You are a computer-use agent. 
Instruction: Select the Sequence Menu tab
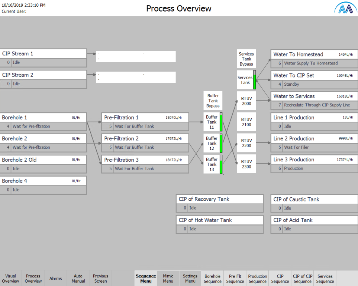146,279
